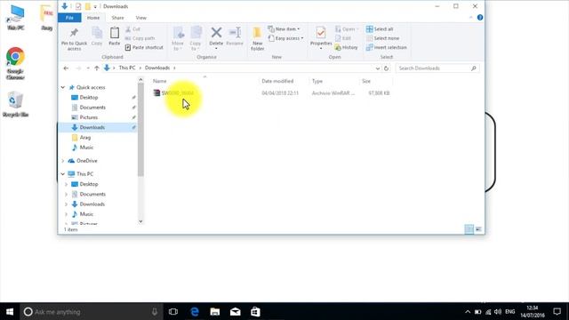The width and height of the screenshot is (569, 320).
Task: Click Invert selection
Action: pyautogui.click(x=386, y=47)
